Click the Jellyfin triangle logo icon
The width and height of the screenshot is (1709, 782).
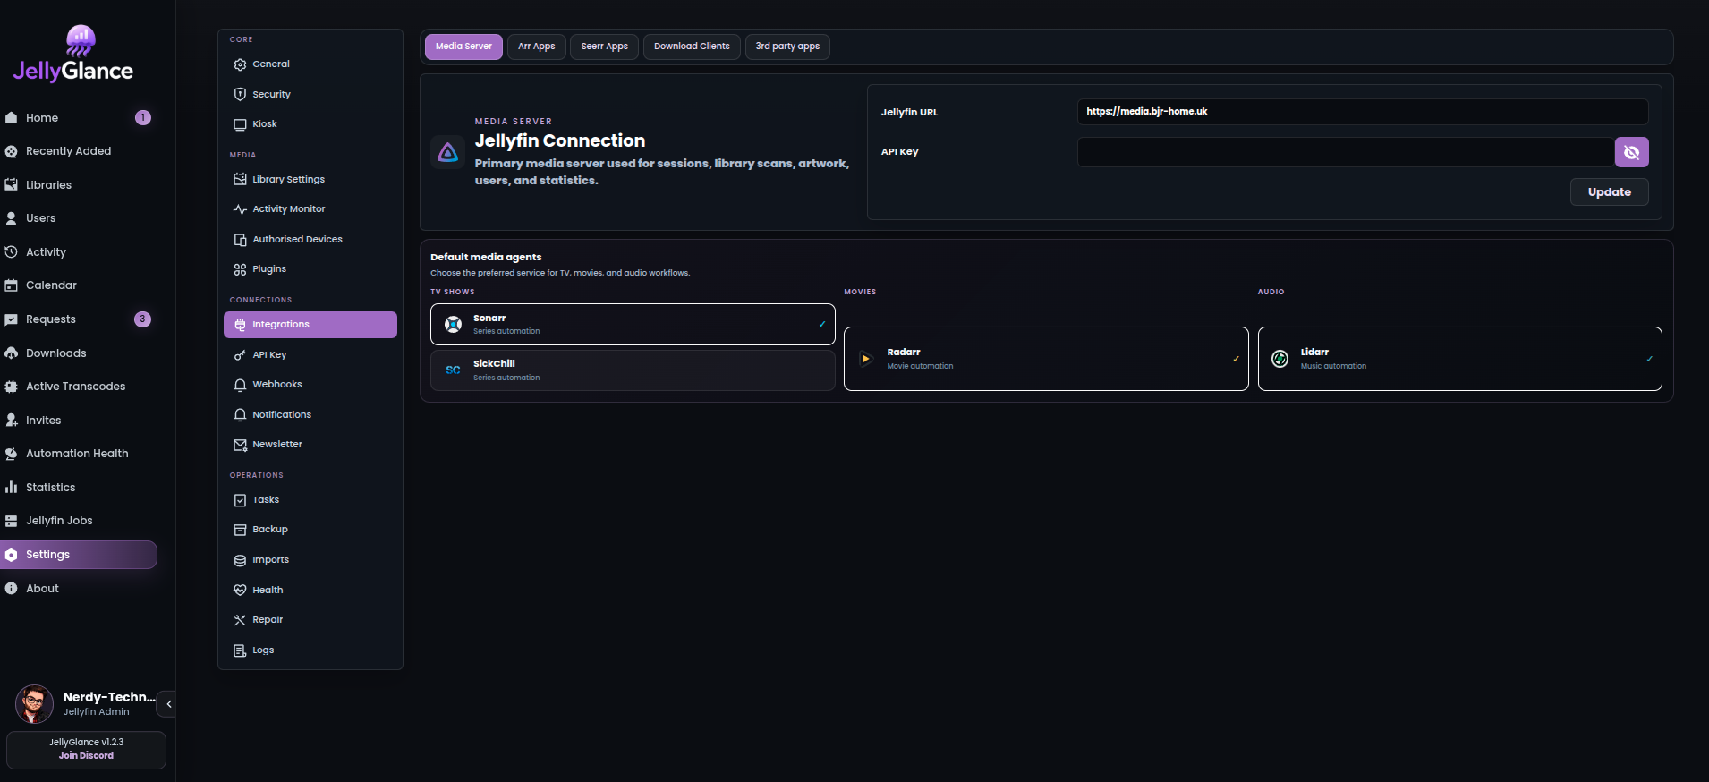[x=447, y=153]
